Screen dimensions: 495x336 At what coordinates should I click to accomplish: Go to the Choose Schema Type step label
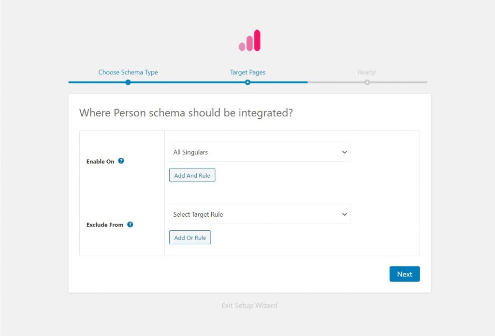tap(128, 72)
